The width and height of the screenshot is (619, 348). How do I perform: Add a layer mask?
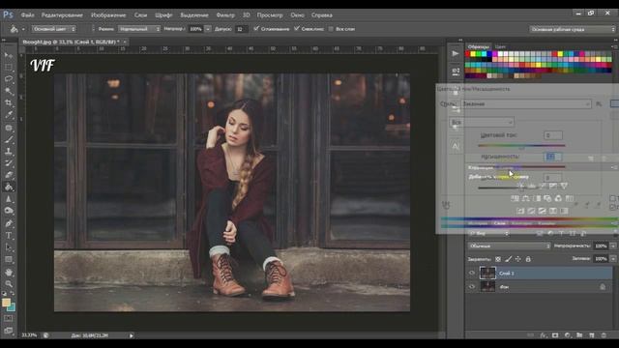(555, 335)
